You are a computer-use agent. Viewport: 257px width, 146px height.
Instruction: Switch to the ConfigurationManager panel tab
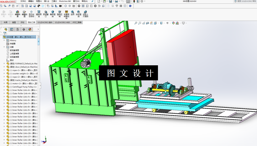(18, 30)
